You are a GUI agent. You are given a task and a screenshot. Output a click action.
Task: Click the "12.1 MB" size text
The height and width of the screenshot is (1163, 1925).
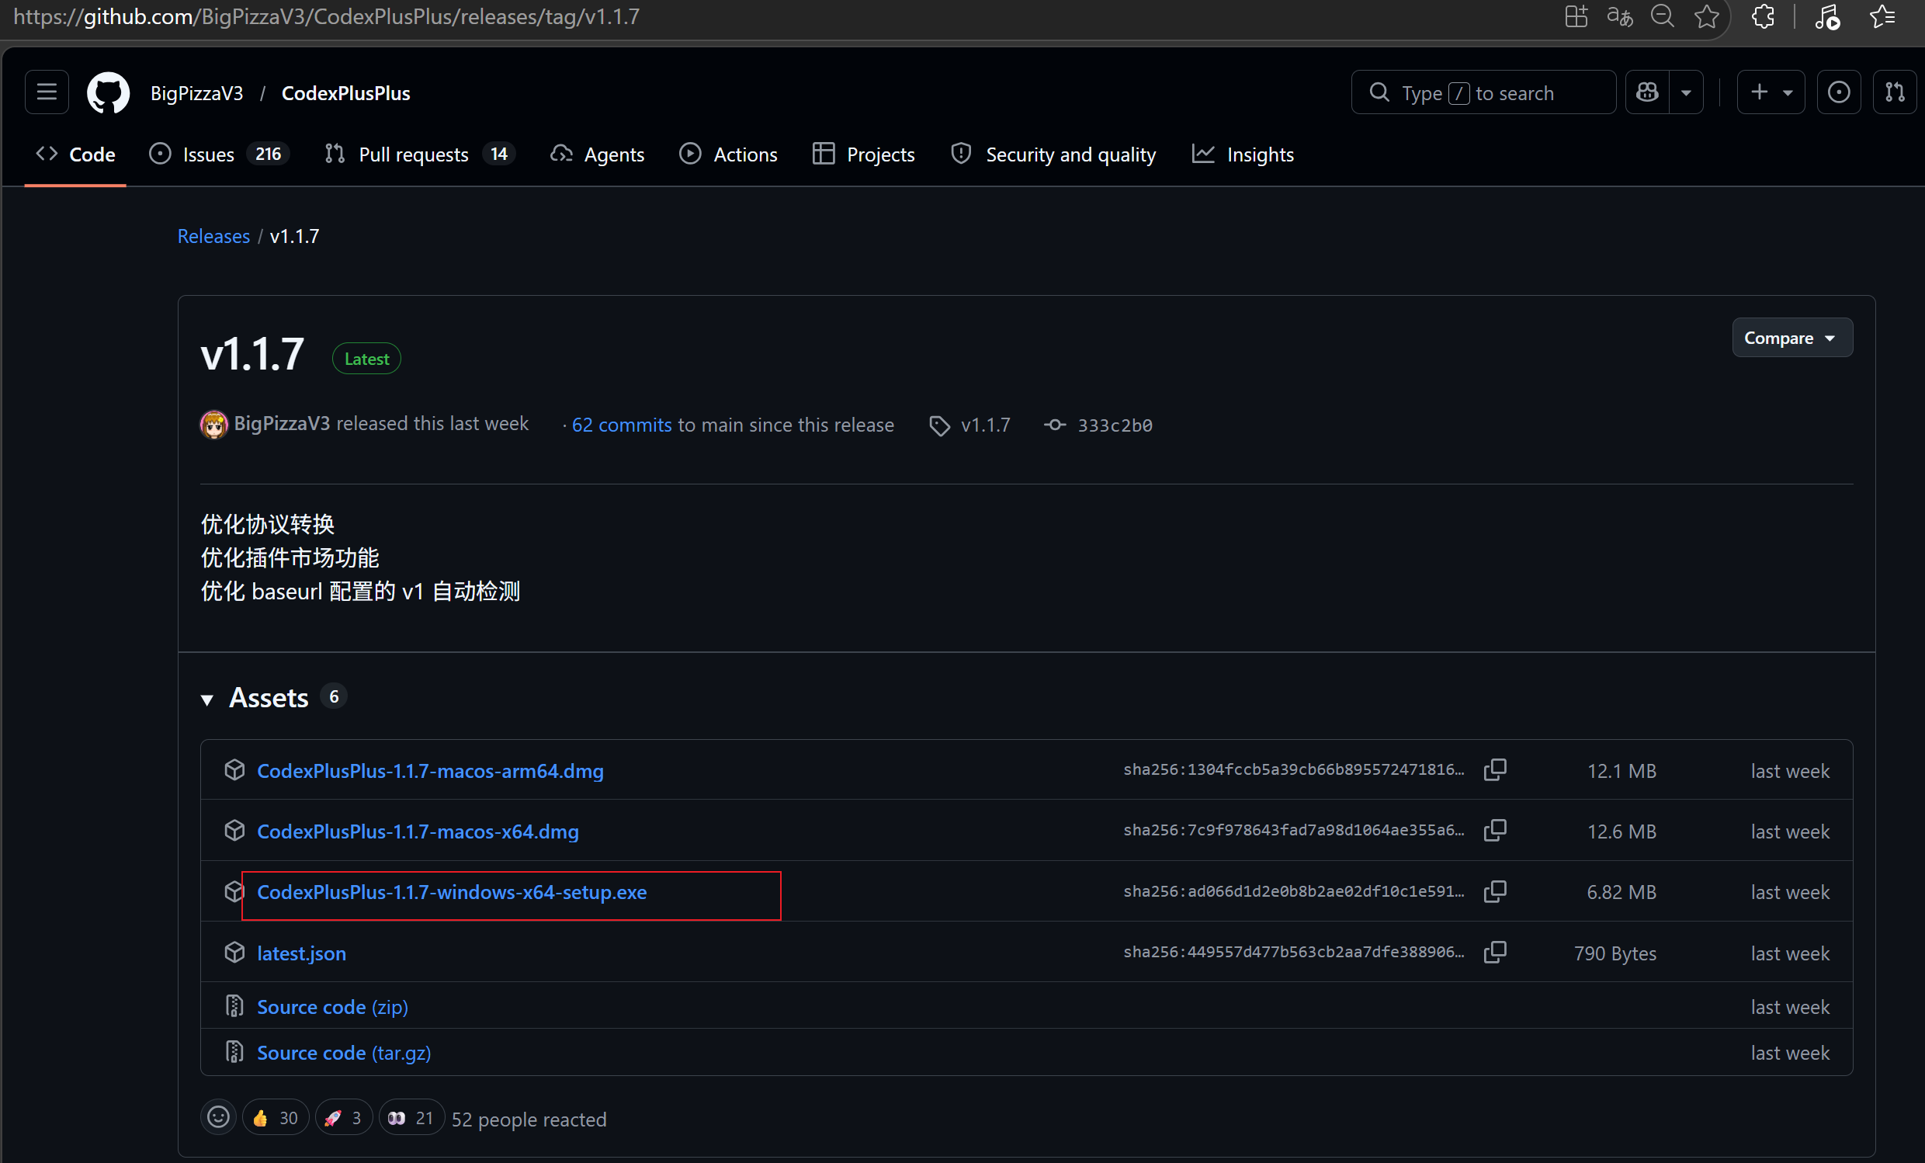coord(1621,771)
